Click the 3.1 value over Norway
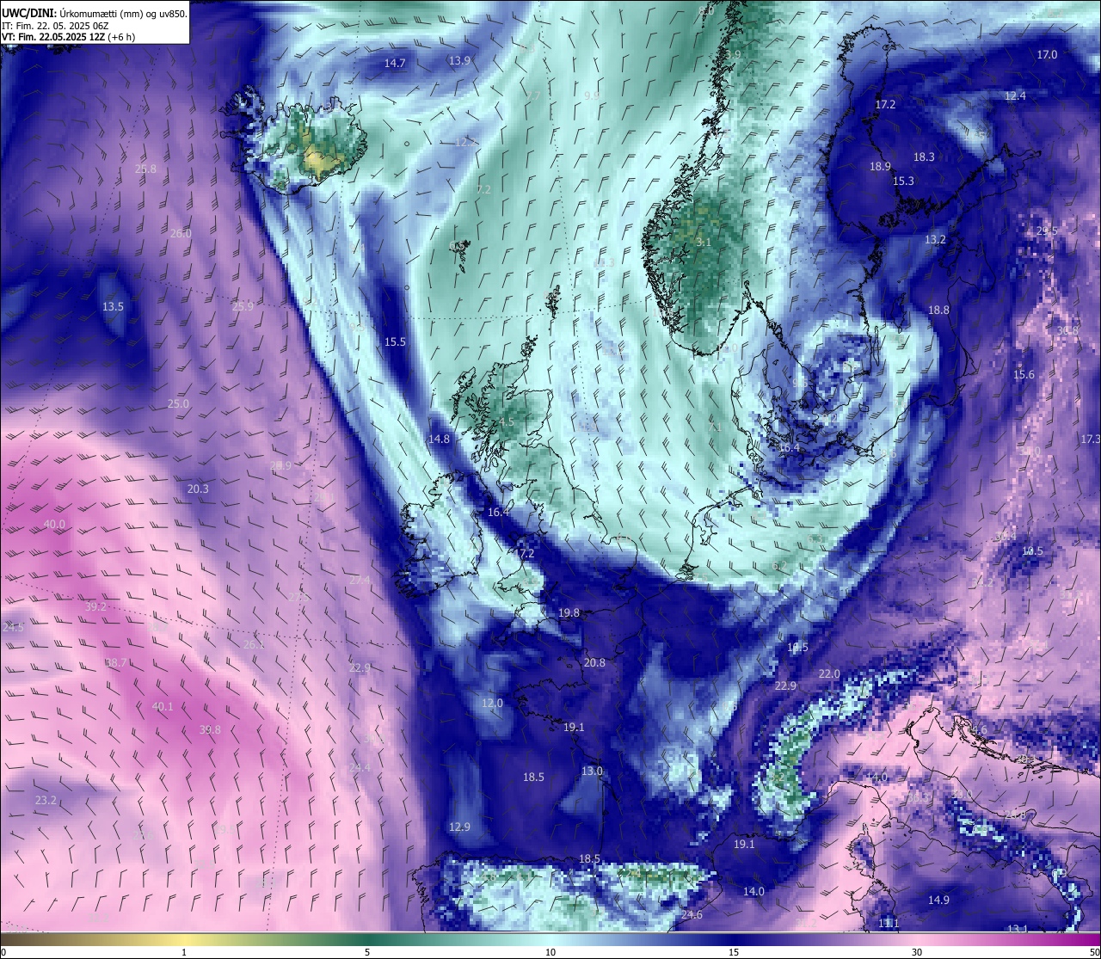1101x959 pixels. [704, 243]
